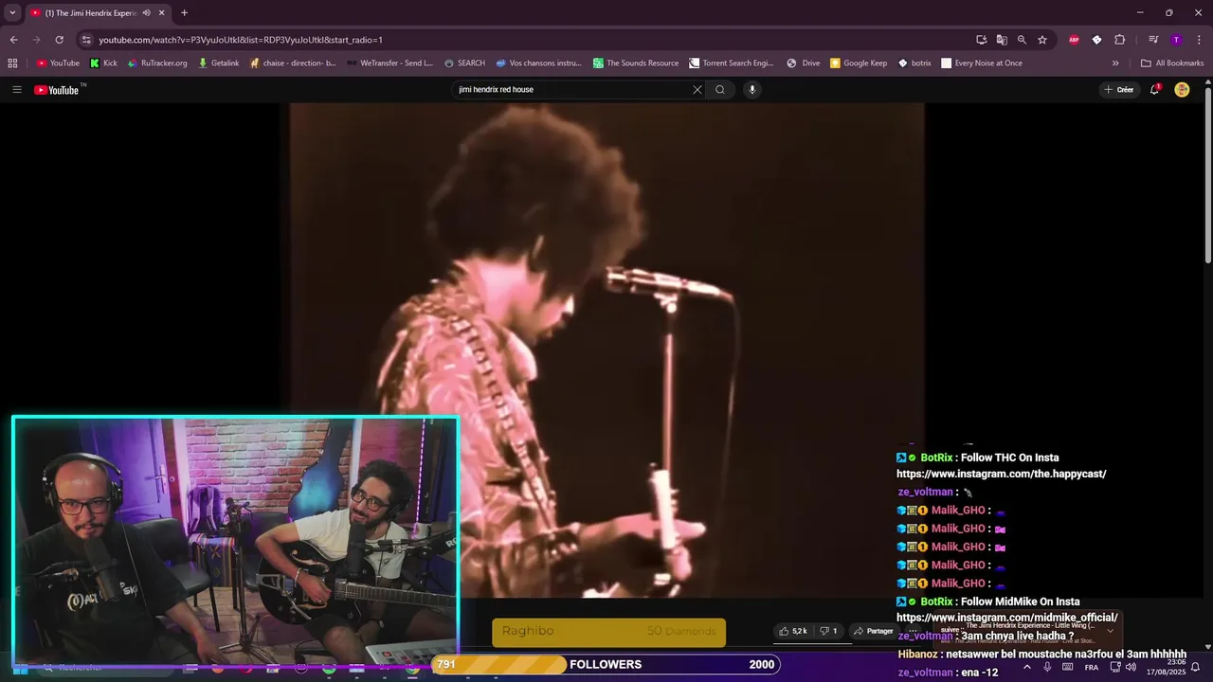Bookmark this page with the star
The image size is (1213, 682).
point(1042,40)
